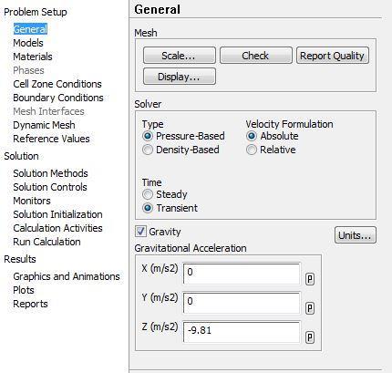This screenshot has height=373, width=392.
Task: Click the Problem Setup heading
Action: tap(36, 12)
